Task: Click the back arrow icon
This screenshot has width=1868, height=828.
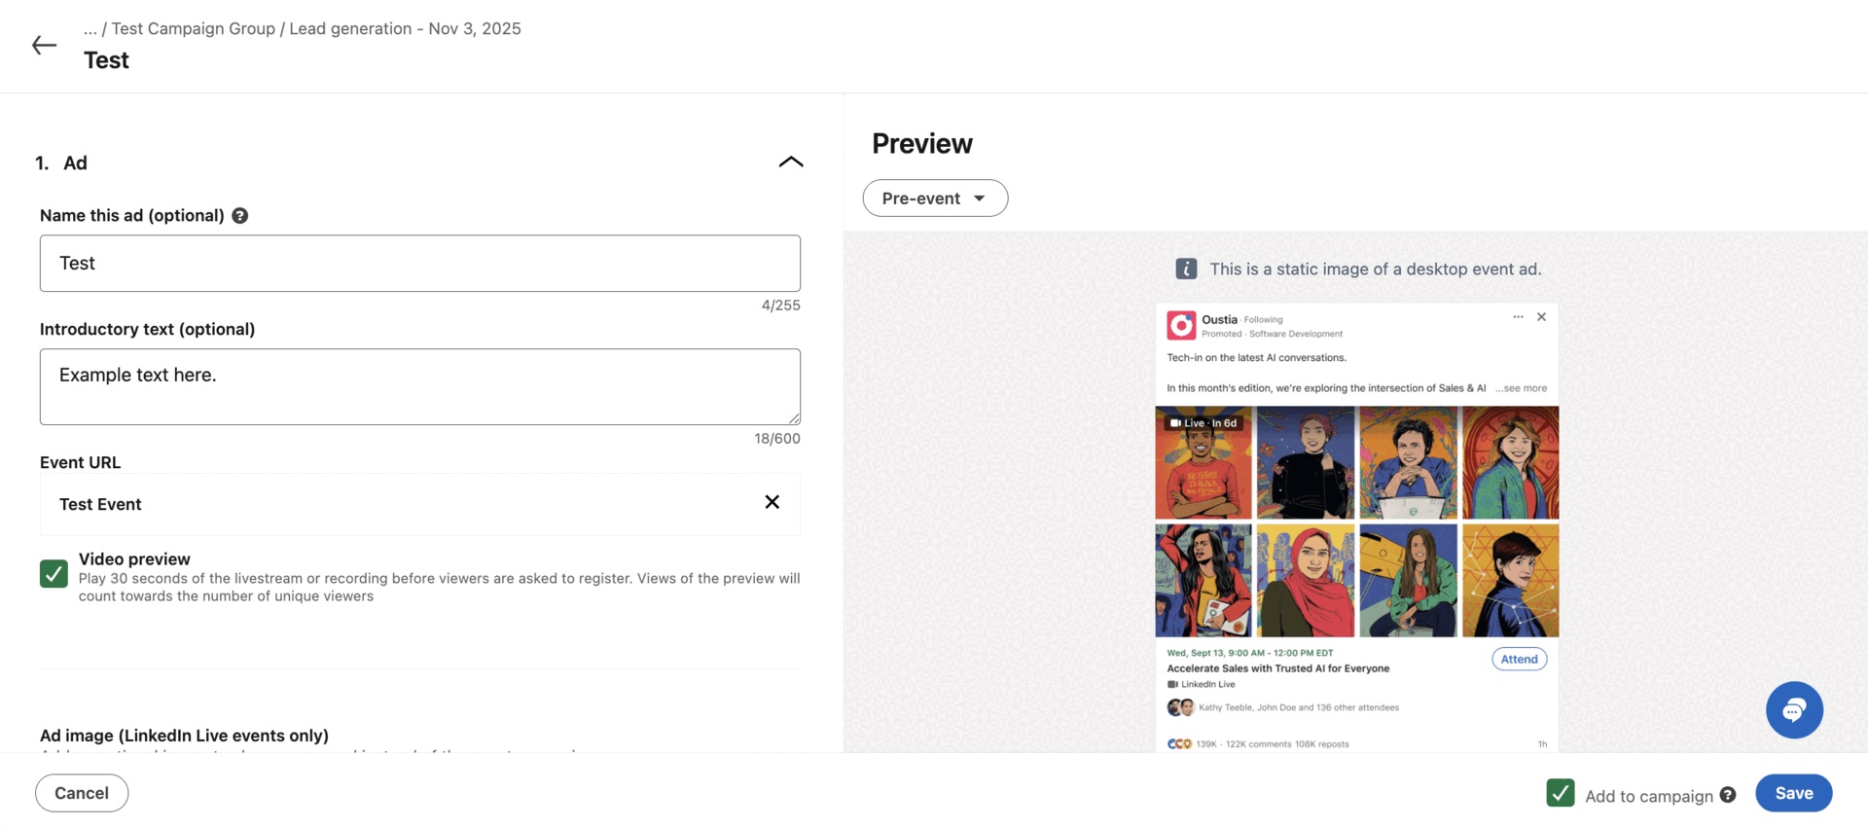Action: point(44,45)
